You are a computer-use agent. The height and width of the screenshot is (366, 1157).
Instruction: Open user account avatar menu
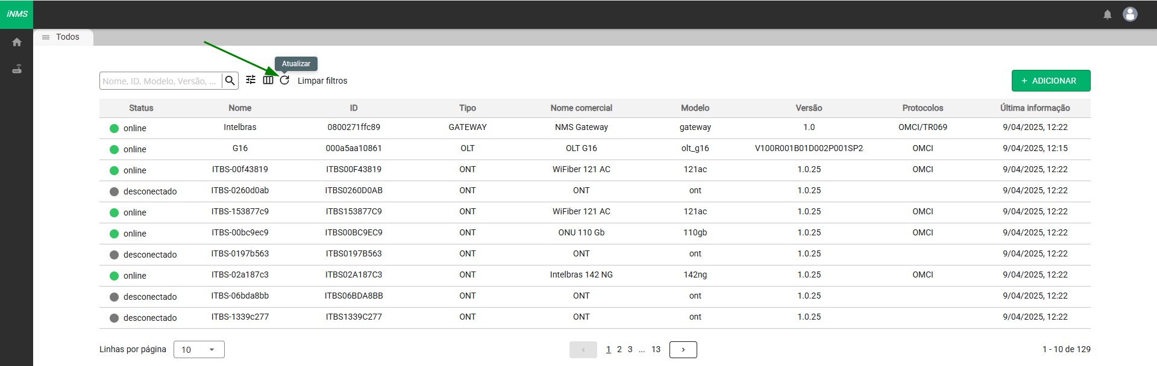[x=1130, y=14]
